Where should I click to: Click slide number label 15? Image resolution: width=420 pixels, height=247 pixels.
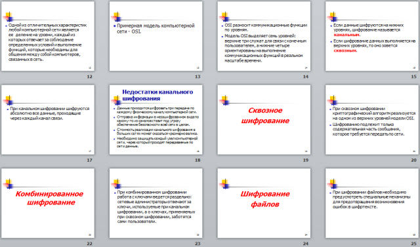click(414, 77)
